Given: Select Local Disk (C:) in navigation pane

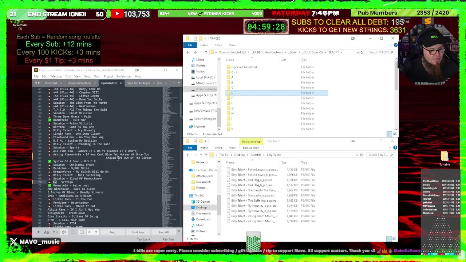Looking at the screenshot, I should tap(205, 77).
